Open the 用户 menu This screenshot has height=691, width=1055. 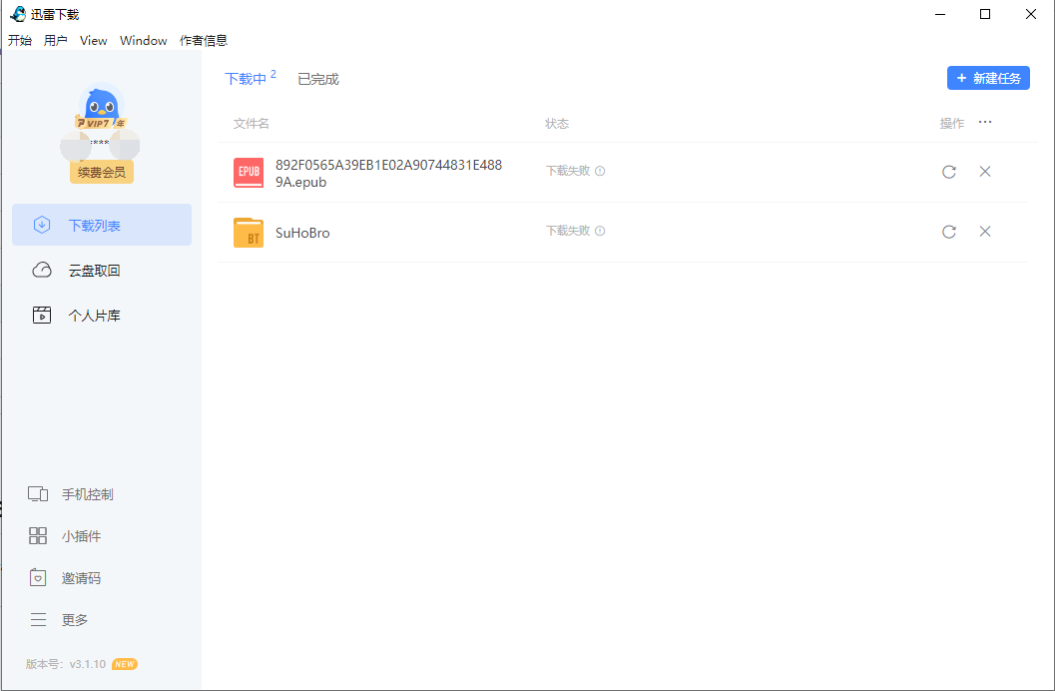coord(55,40)
